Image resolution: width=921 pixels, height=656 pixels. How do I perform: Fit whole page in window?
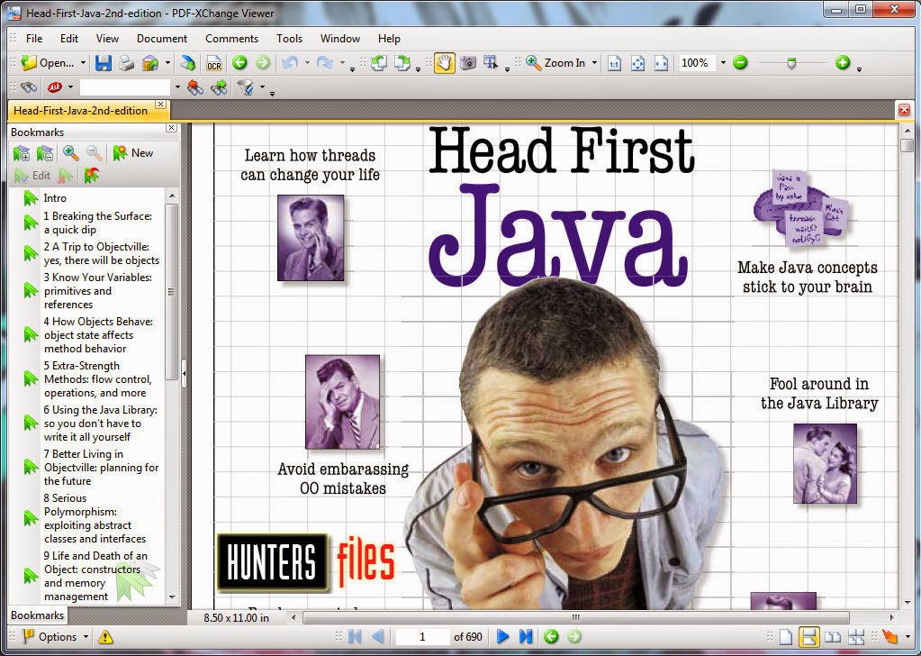point(637,63)
